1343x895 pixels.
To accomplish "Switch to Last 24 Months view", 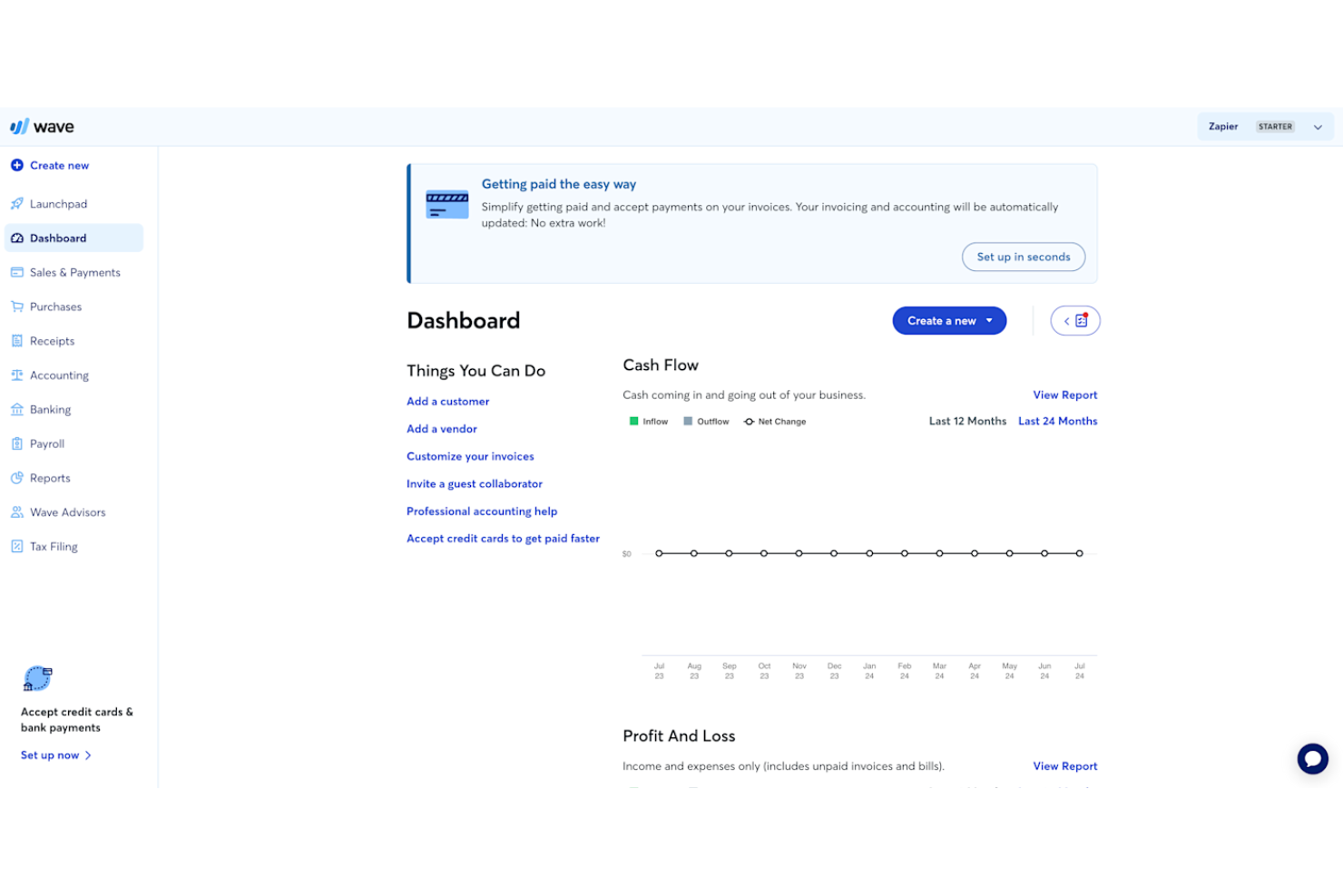I will [x=1057, y=421].
